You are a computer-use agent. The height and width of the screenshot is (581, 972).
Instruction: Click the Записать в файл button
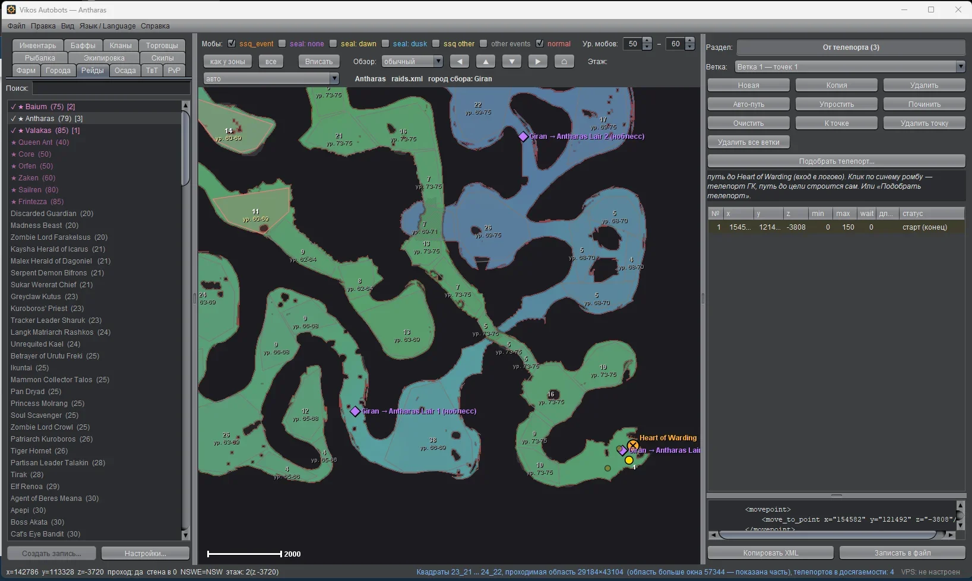(903, 553)
